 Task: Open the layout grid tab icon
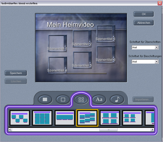(x=81, y=99)
